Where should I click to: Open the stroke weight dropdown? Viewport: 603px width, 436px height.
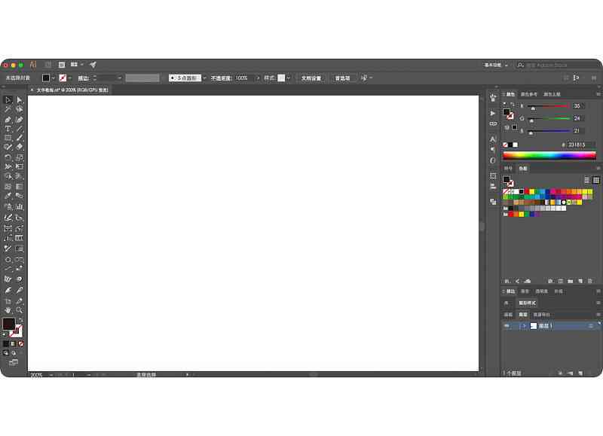pos(120,78)
